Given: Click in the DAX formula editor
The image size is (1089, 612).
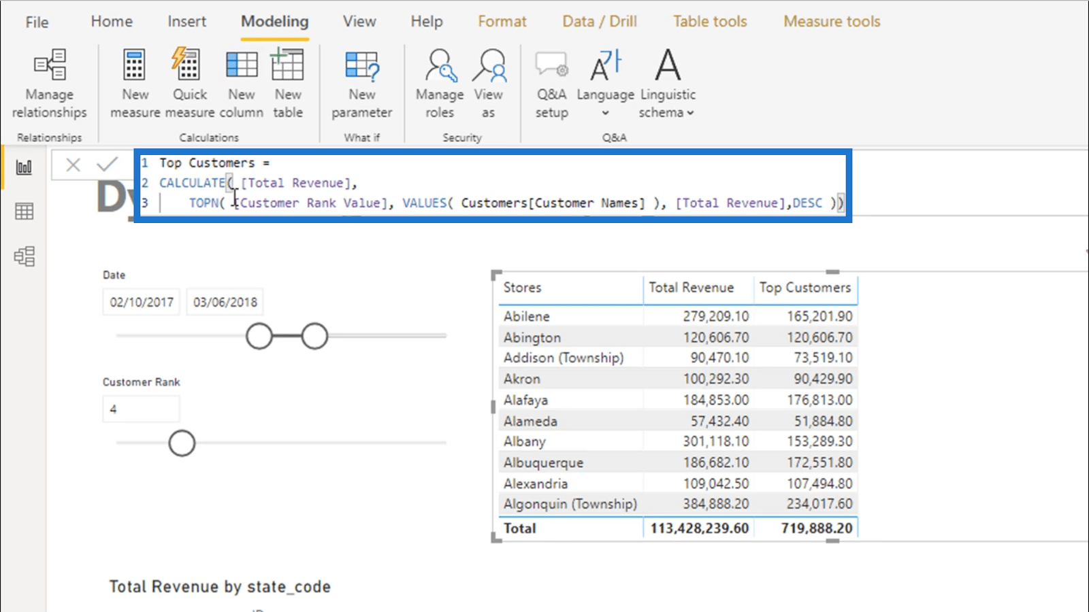Looking at the screenshot, I should tap(493, 184).
